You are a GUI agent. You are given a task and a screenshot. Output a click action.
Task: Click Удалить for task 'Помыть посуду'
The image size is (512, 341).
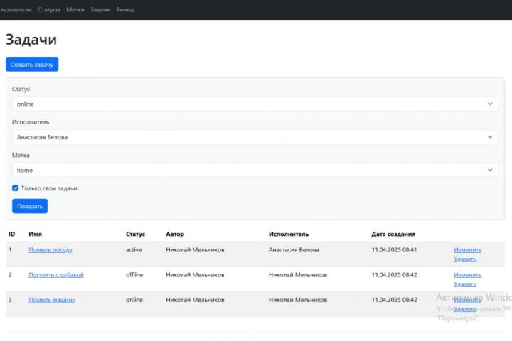click(465, 259)
